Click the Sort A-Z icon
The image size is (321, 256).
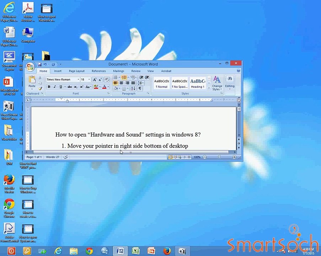[x=133, y=89]
